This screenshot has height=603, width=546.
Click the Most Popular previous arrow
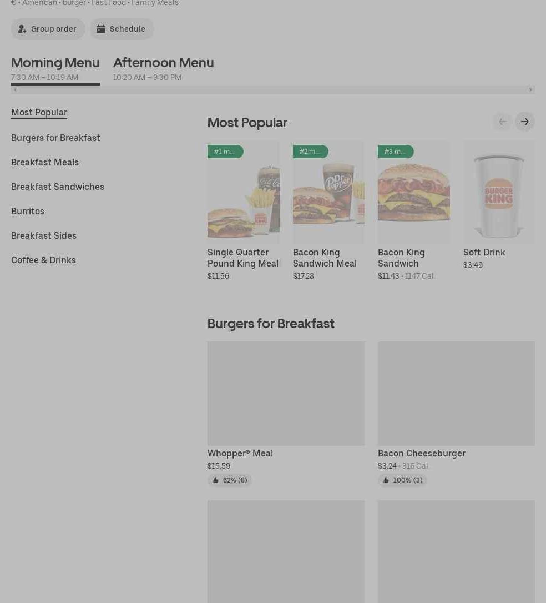point(503,122)
